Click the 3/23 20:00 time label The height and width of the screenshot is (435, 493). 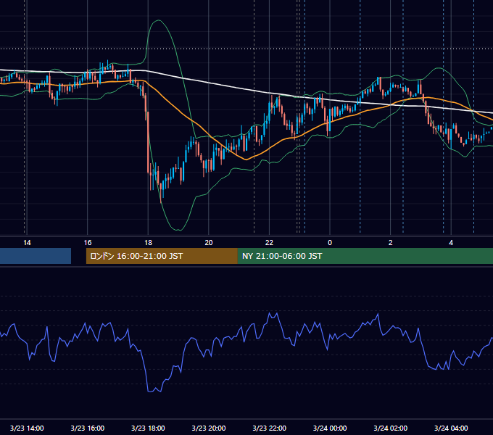[x=209, y=428]
